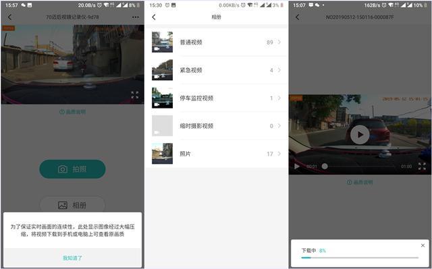Viewport: 432px width, 269px height.
Task: Select the 缩时摄影视频 album entry
Action: tap(216, 125)
